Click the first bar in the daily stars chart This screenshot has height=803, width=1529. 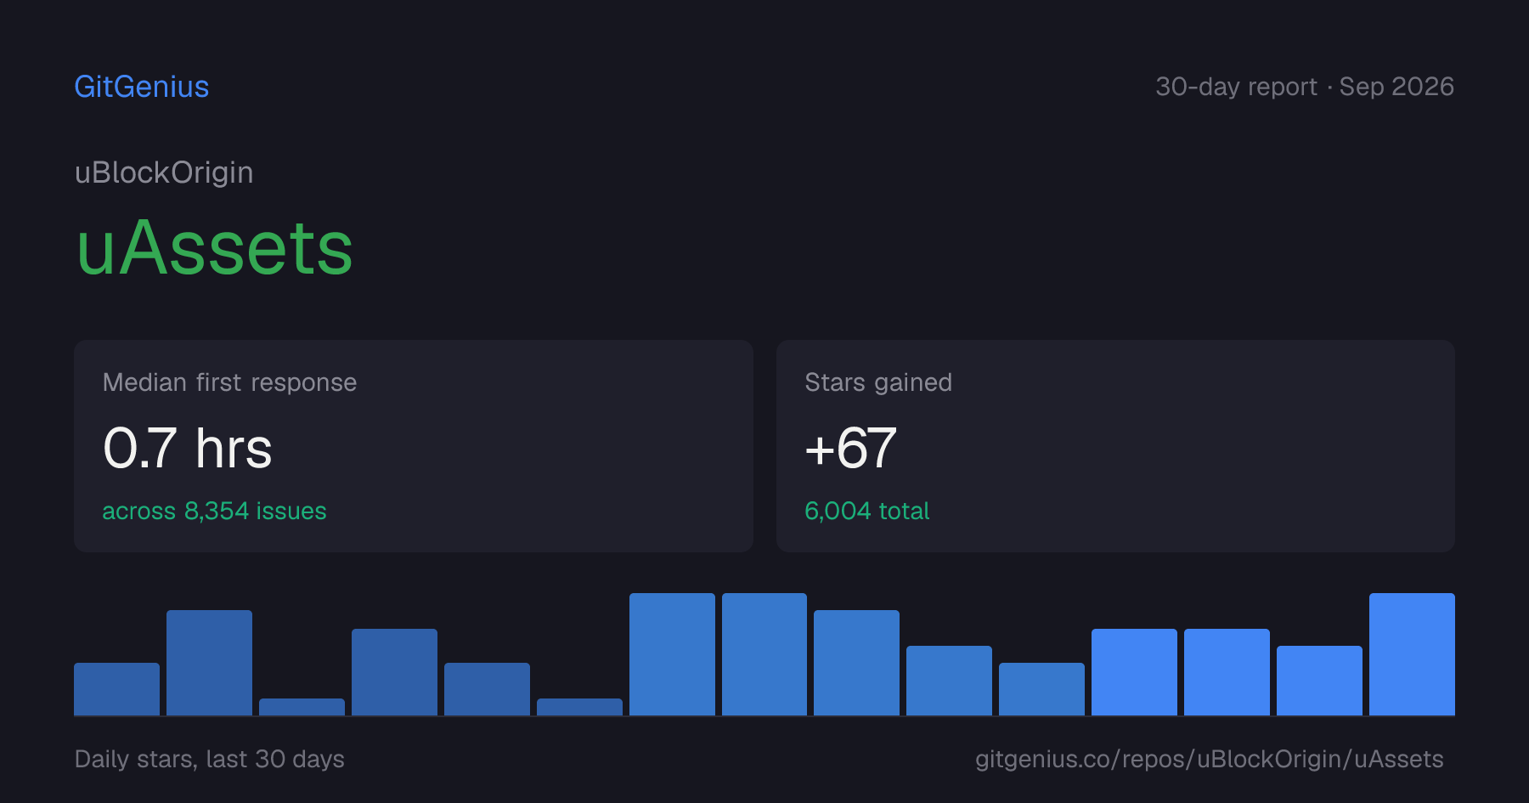(116, 689)
